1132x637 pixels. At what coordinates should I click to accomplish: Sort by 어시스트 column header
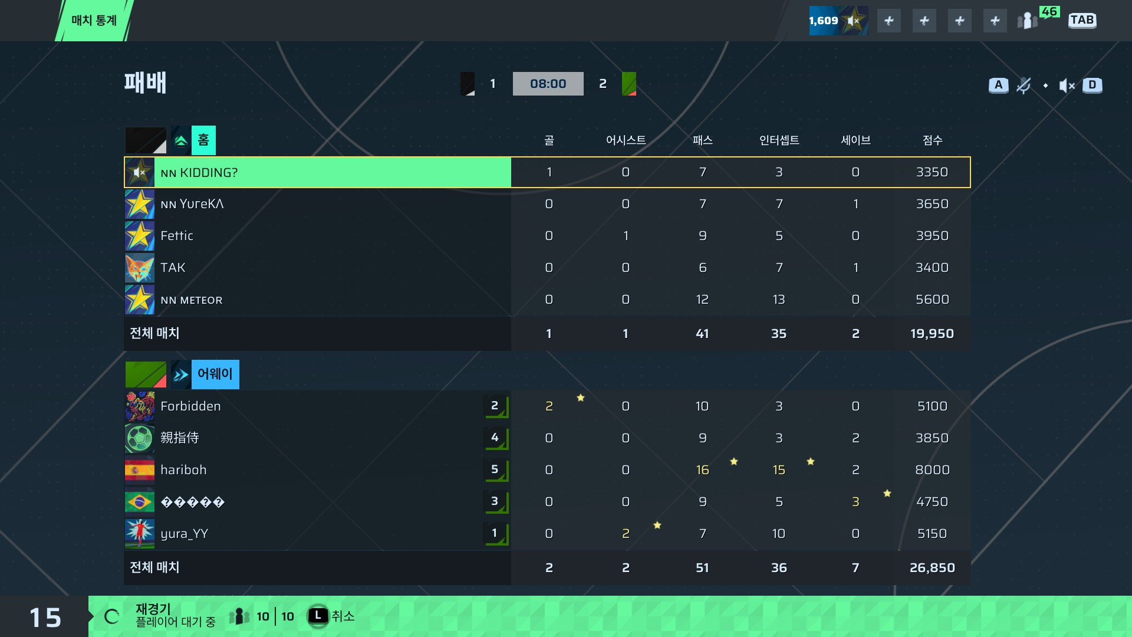click(x=626, y=140)
